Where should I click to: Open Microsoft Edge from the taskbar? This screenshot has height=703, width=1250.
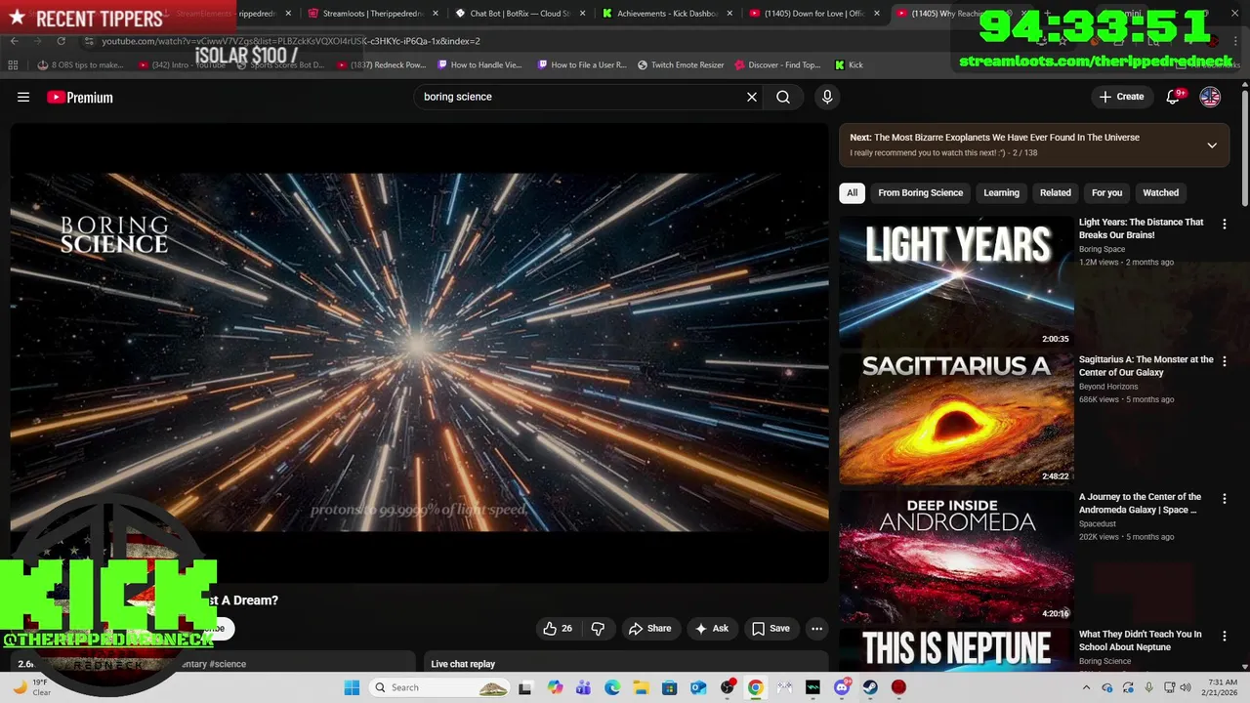pyautogui.click(x=612, y=687)
